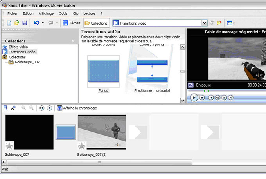This screenshot has width=266, height=179.
Task: Click the green seek bar handle
Action: (x=206, y=91)
